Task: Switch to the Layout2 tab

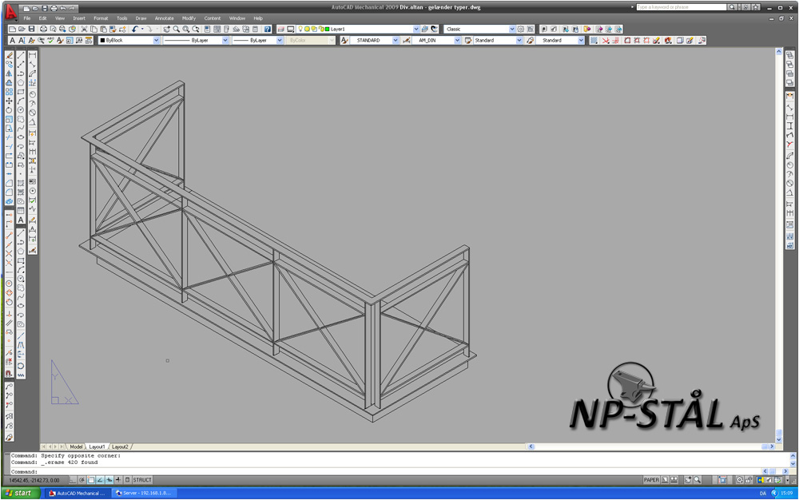Action: tap(120, 446)
